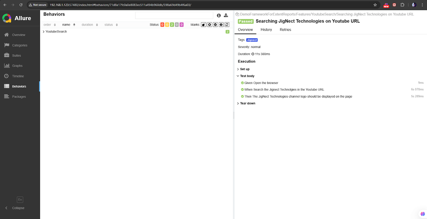Toggle the red failed status filter
This screenshot has width=427, height=219.
(162, 25)
